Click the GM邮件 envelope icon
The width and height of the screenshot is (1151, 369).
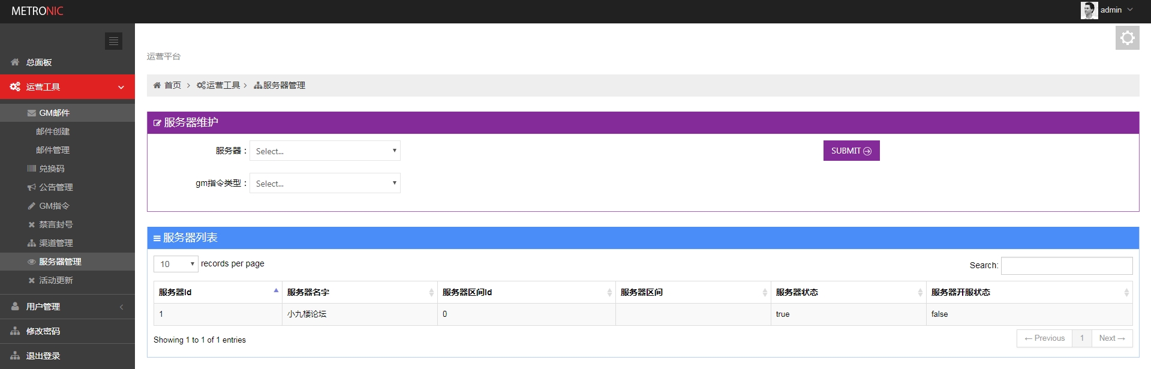click(x=31, y=113)
